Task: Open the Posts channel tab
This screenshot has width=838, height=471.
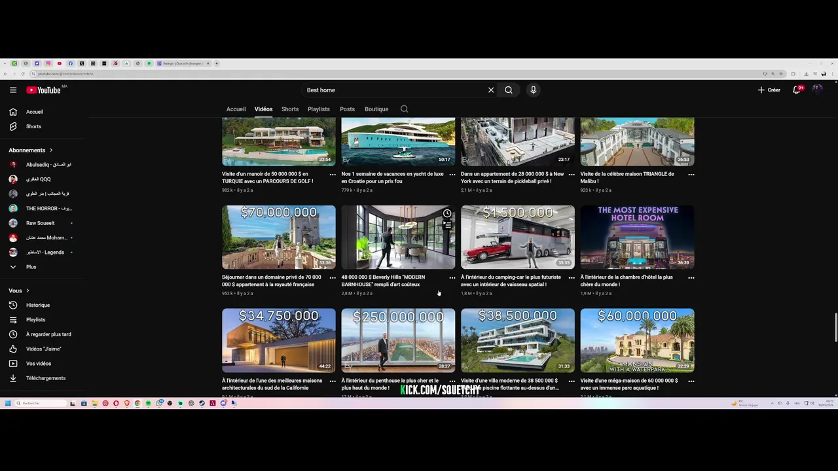Action: point(347,109)
